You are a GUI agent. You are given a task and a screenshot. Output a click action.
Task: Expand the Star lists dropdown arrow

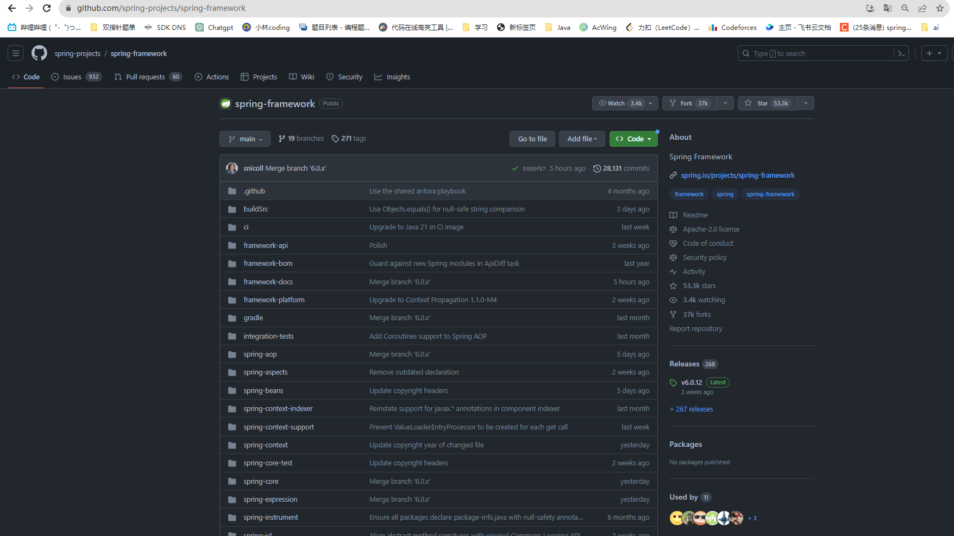(x=806, y=103)
